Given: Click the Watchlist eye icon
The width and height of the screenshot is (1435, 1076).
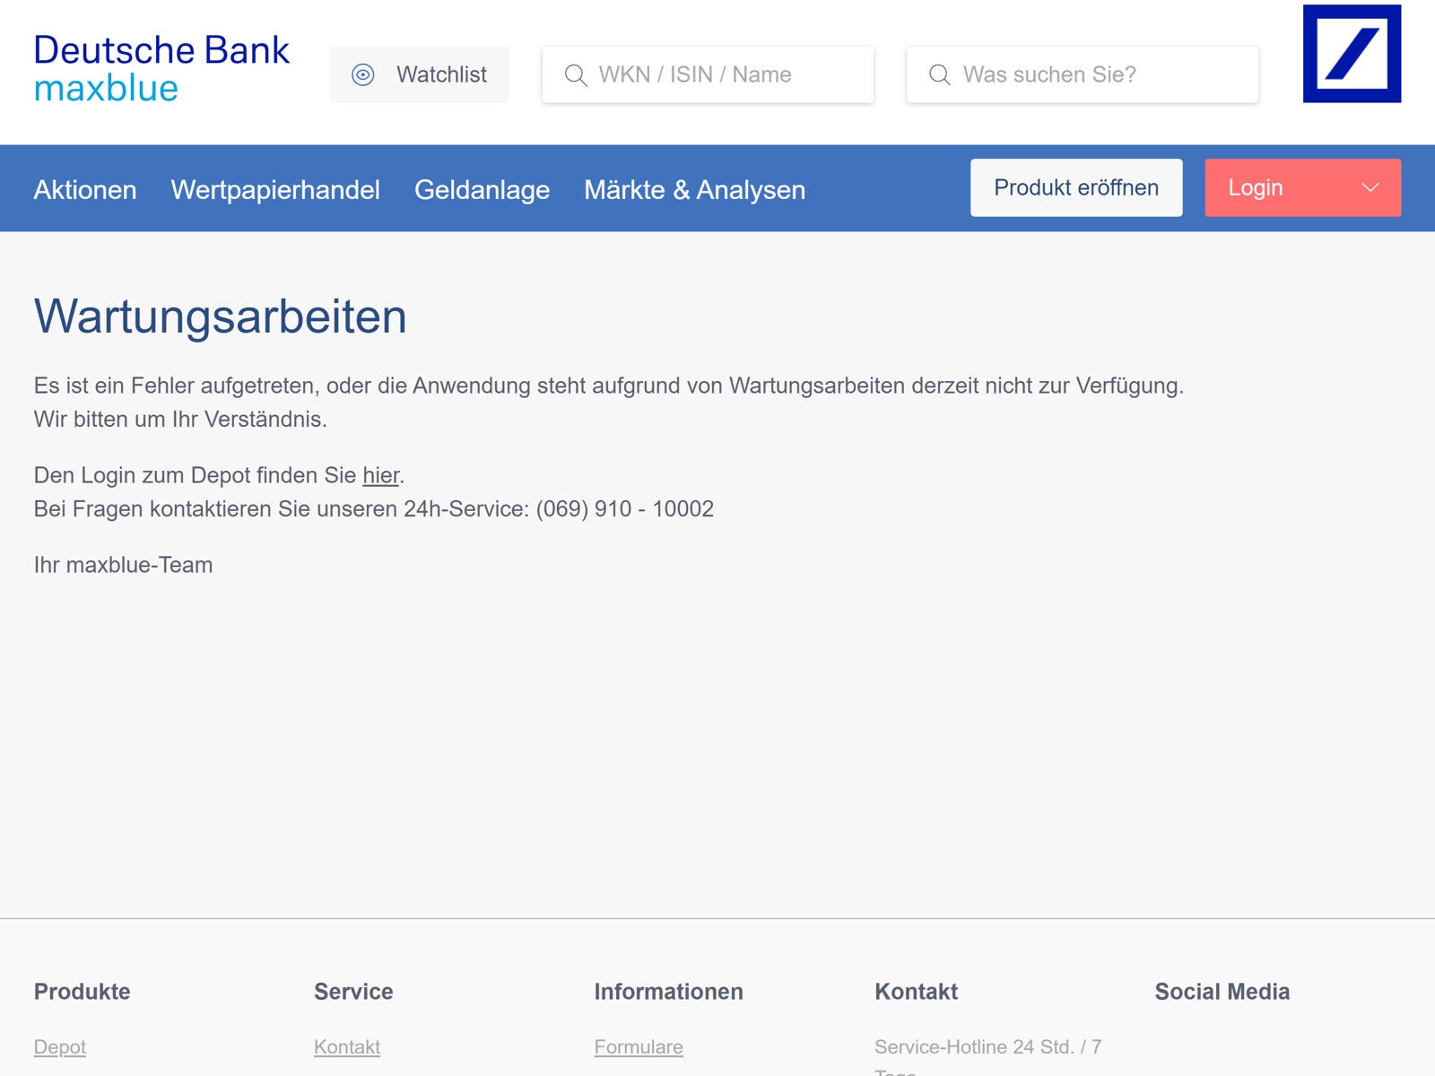Looking at the screenshot, I should [362, 74].
